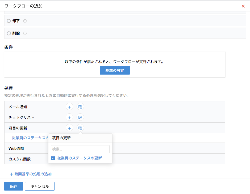Viewport: 250px width, 194px height.
Task: Select the 却下 radio button
Action: pyautogui.click(x=9, y=21)
